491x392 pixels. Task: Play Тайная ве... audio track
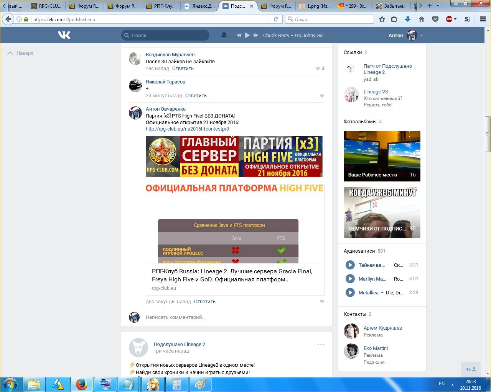[x=350, y=265]
